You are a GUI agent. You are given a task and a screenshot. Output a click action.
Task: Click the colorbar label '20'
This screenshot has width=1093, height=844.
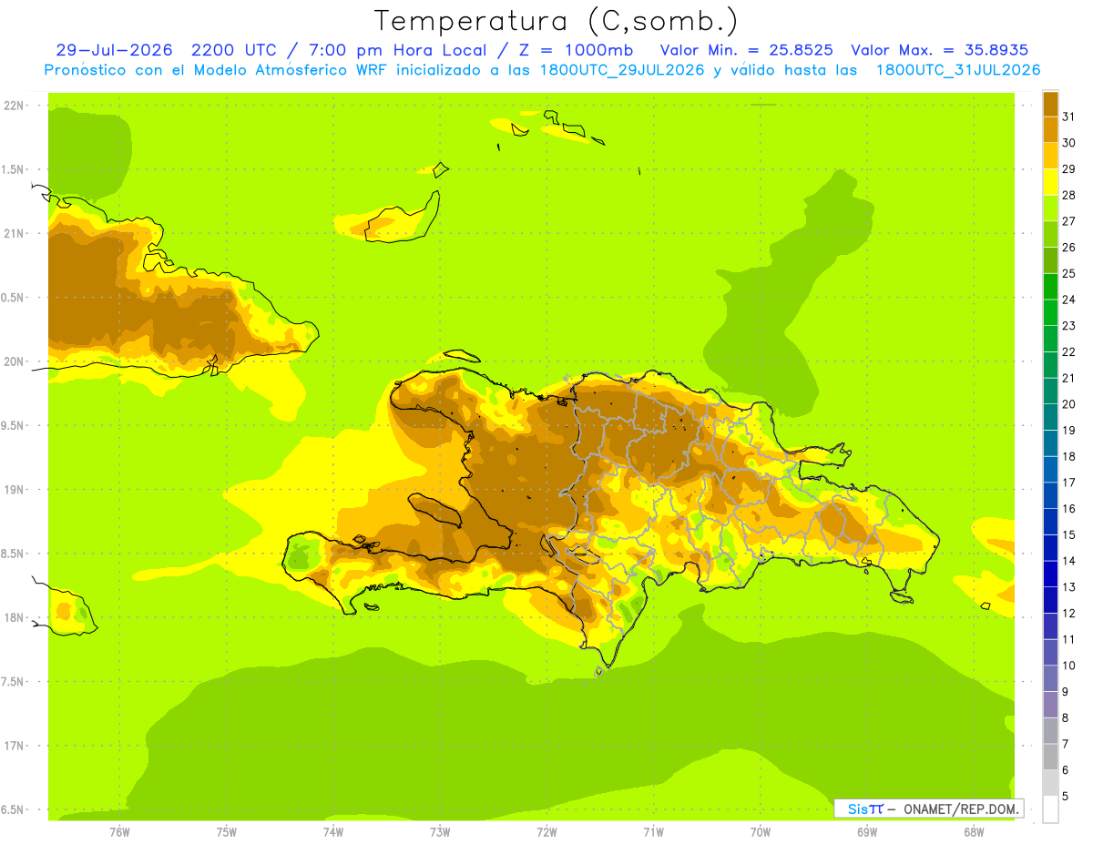[x=1069, y=404]
